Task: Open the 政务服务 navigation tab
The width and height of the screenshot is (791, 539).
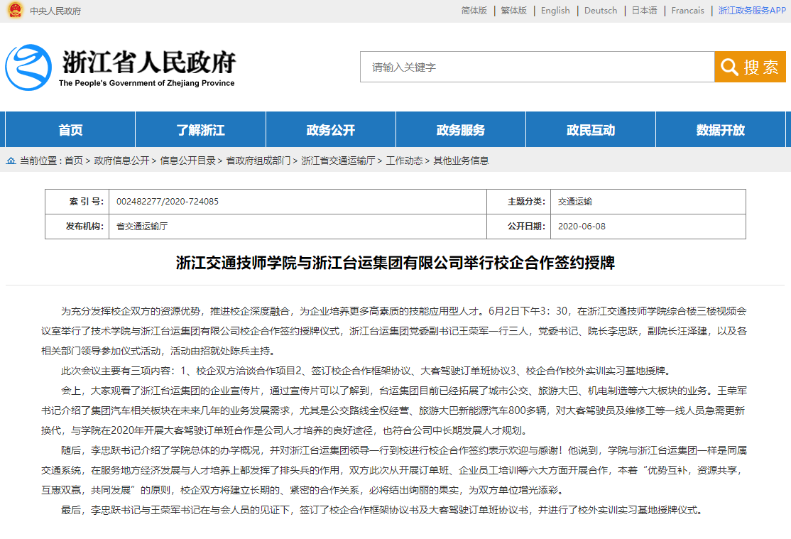Action: 461,130
